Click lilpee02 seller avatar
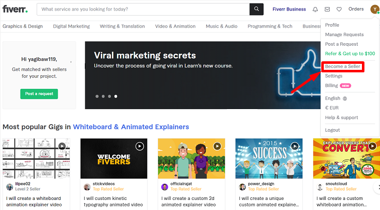380x210 pixels. point(10,187)
